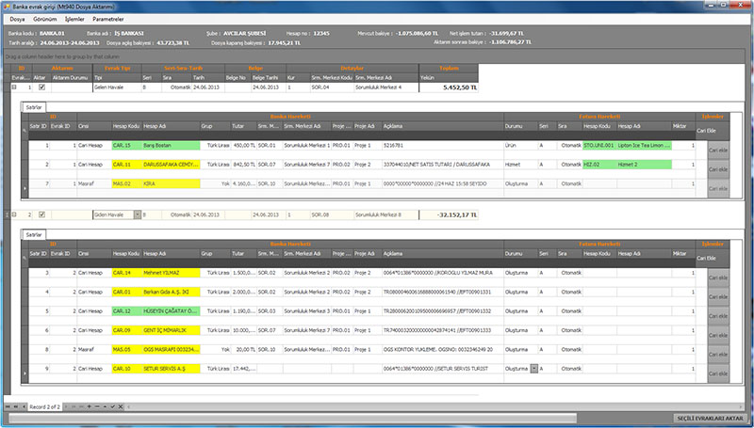The image size is (754, 428).
Task: Click Cari ekle for OGS MASRAFI row
Action: click(718, 355)
